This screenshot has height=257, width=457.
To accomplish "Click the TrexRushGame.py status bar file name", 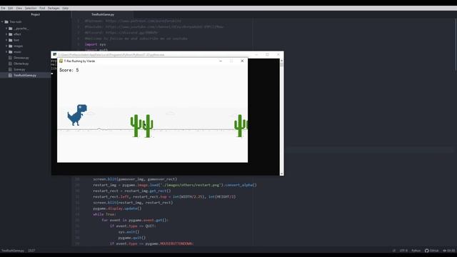I will 13,251.
